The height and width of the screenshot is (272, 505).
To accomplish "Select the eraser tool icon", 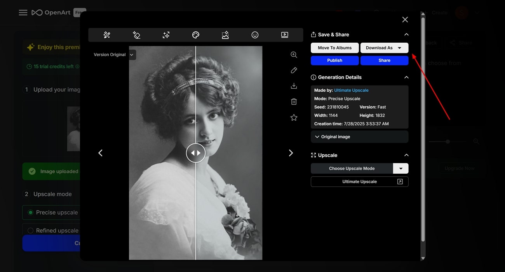I will [136, 35].
